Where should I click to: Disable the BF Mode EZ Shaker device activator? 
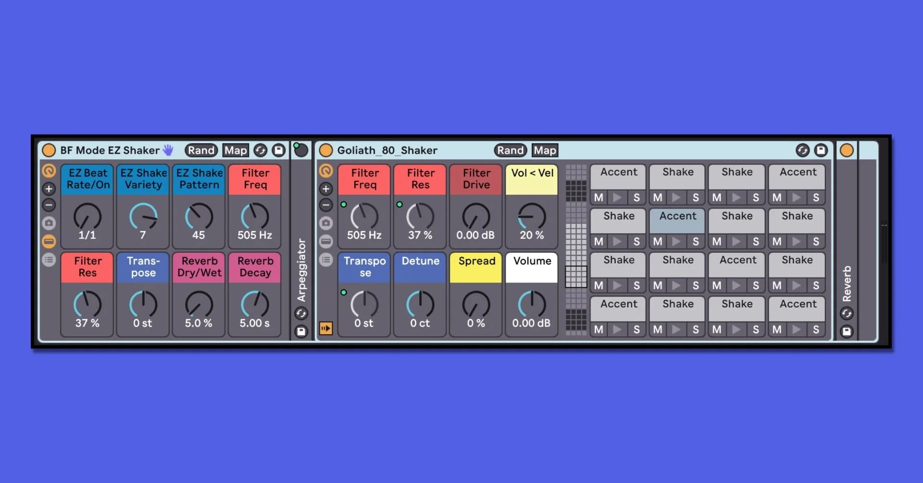(49, 150)
